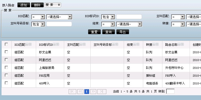Screen dimensions: 201x100
Task: Open 主叫匹配 请选择 value dropdown
Action: pos(194,17)
